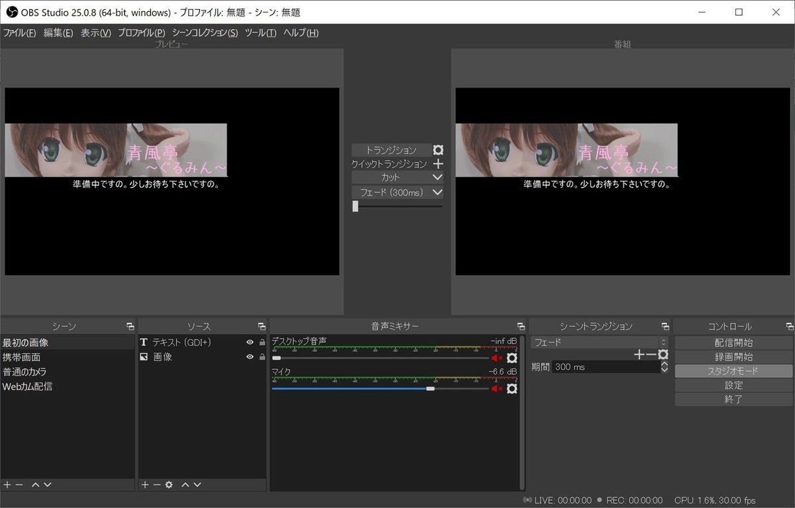Image resolution: width=795 pixels, height=508 pixels.
Task: Open the Mic properties gear icon
Action: click(x=511, y=389)
